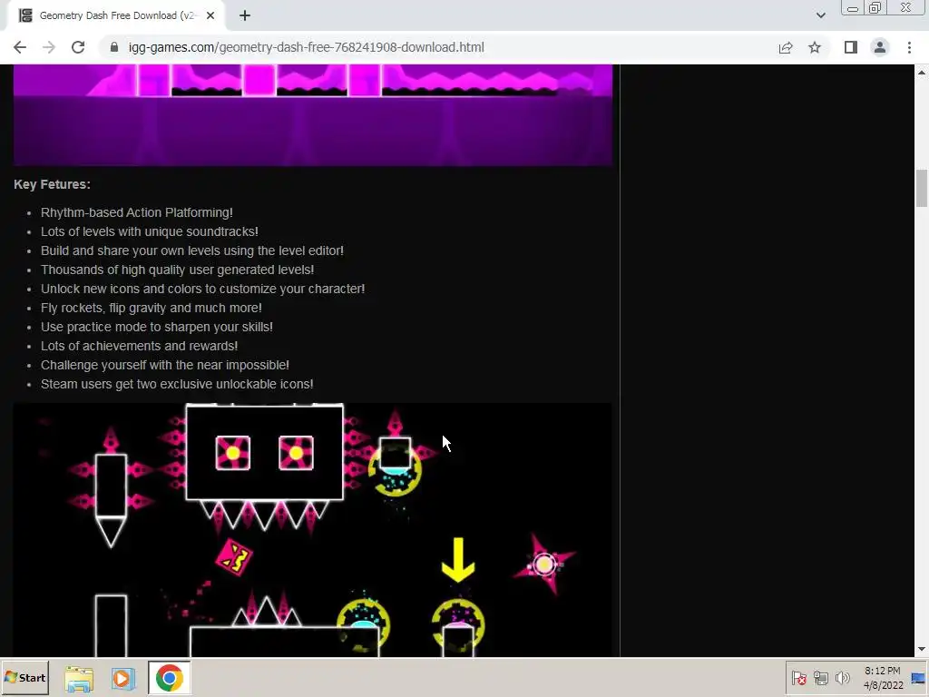Click the neon spikes gameplay screenshot
Viewport: 929px width, 697px height.
313,530
